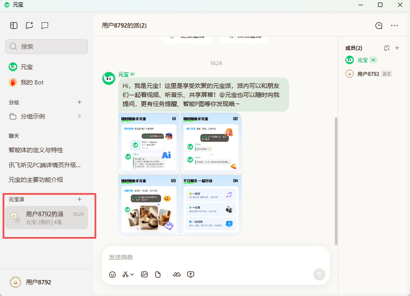The image size is (410, 296).
Task: Toggle the sidebar collapse icon
Action: (x=14, y=26)
